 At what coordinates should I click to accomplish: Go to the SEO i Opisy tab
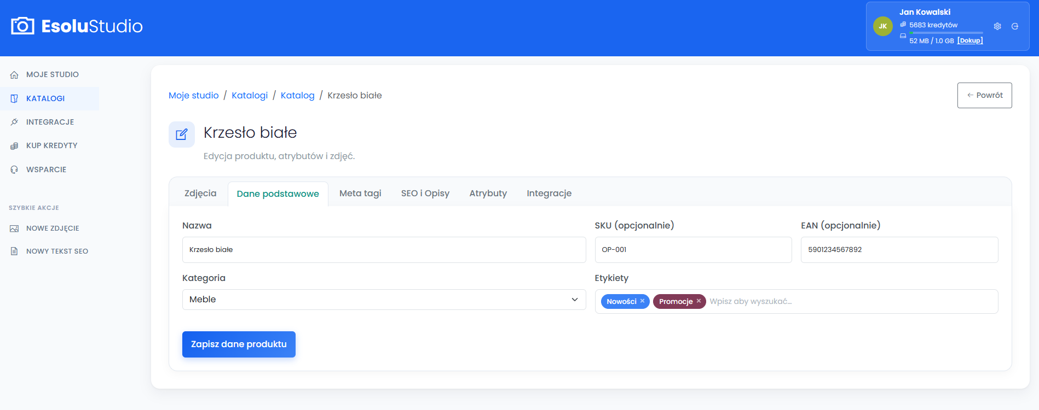point(425,194)
